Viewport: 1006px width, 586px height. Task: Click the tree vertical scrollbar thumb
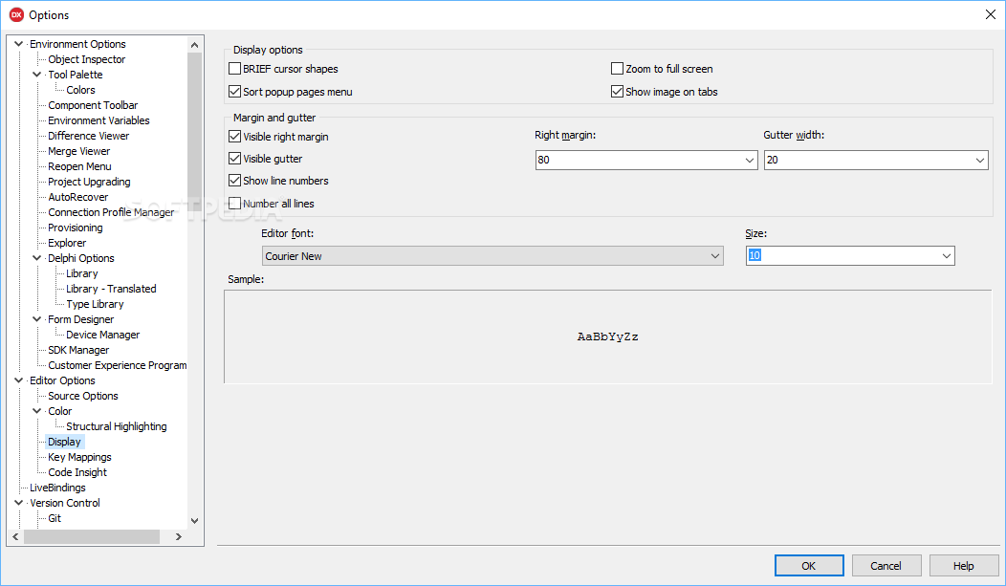click(x=194, y=134)
